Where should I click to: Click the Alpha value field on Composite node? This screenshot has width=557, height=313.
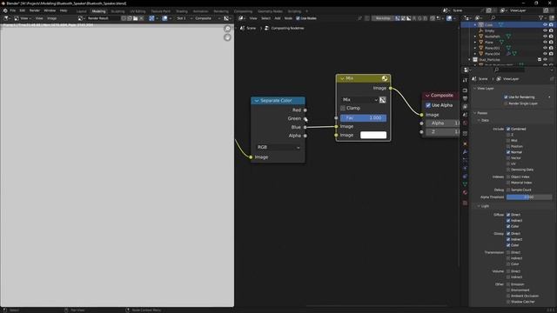click(442, 123)
